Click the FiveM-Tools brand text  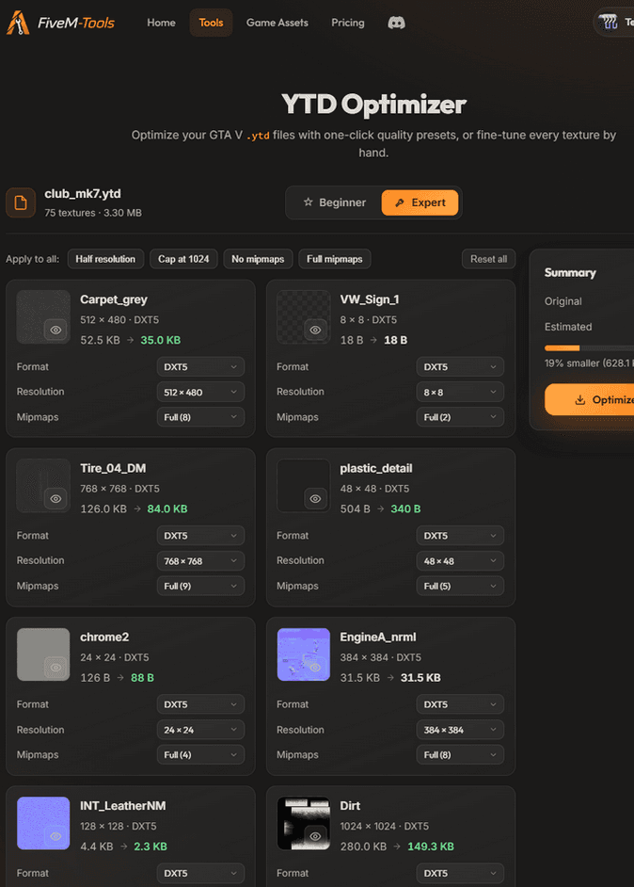coord(75,23)
